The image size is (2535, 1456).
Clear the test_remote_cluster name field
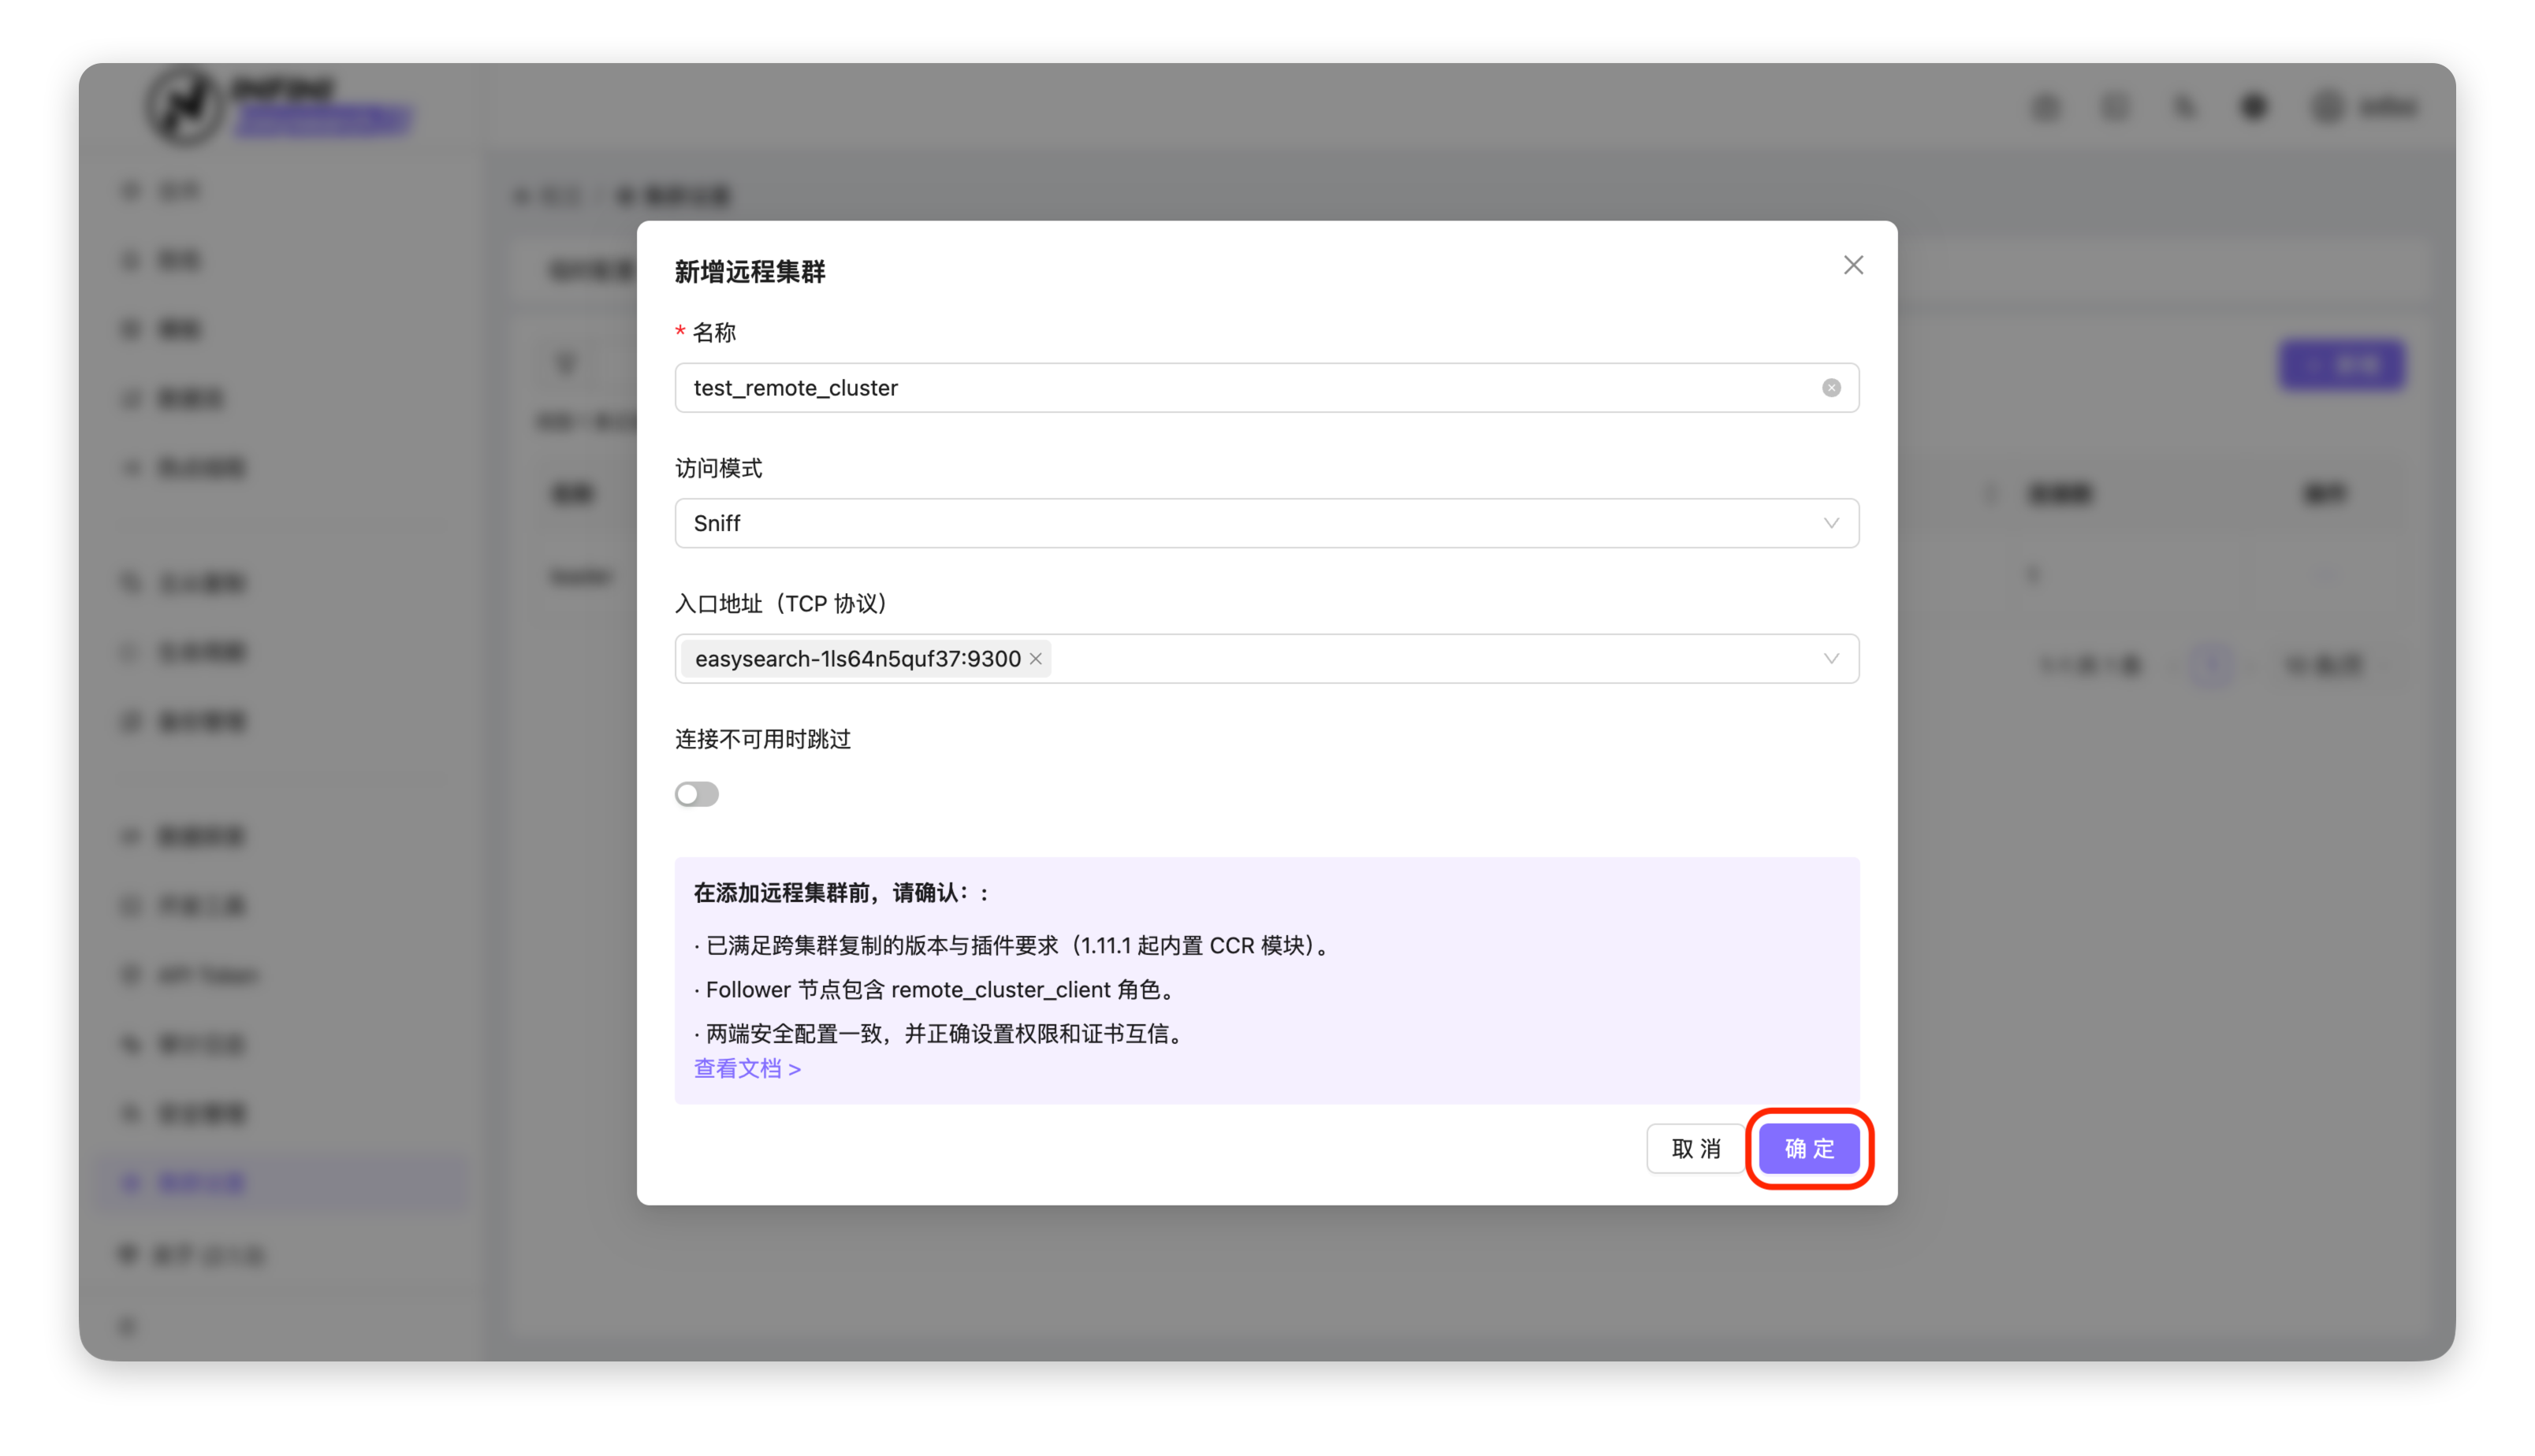point(1831,388)
